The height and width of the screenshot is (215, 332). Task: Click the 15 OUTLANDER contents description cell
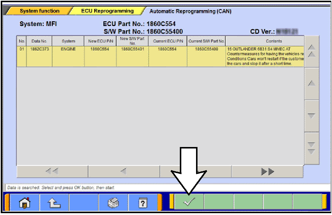pos(265,56)
